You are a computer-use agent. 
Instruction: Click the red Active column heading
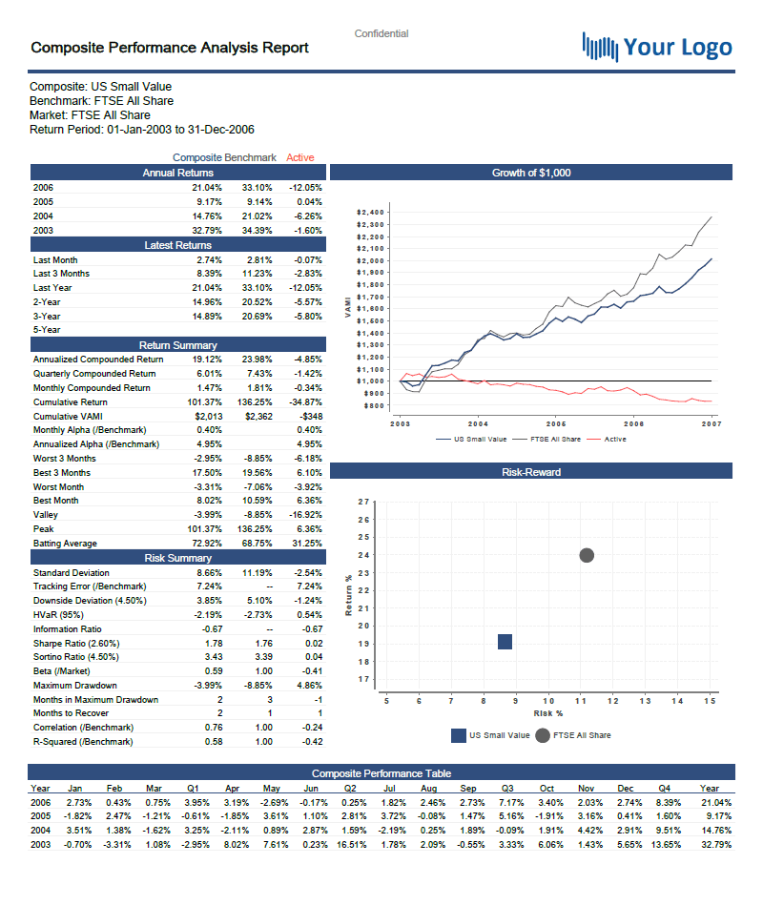[299, 157]
